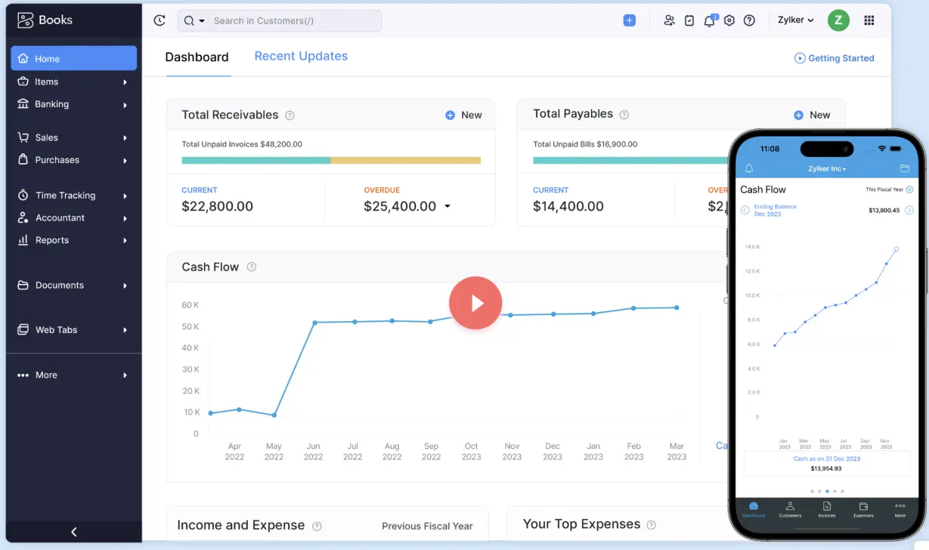Click the Search in Customers field
Image resolution: width=929 pixels, height=550 pixels.
pyautogui.click(x=296, y=20)
